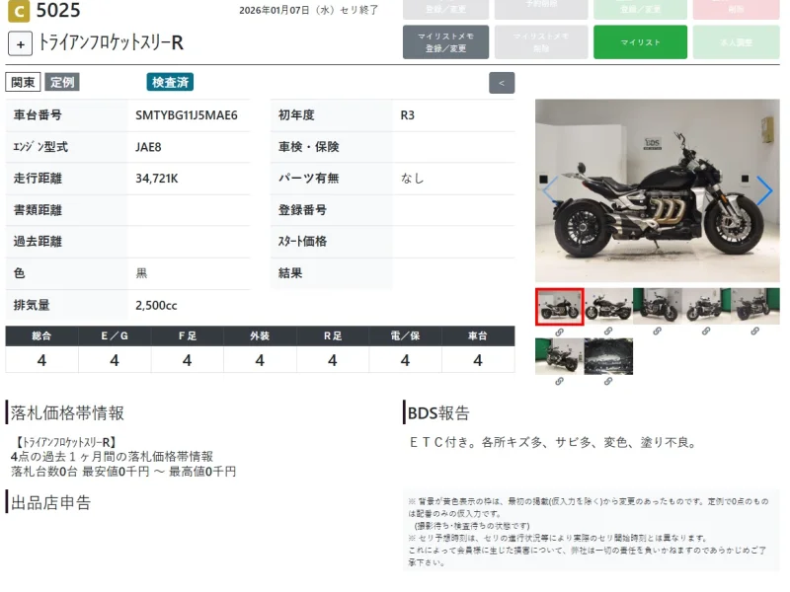Click the link icon under the fifth thumbnail
This screenshot has height=592, width=790.
(754, 332)
